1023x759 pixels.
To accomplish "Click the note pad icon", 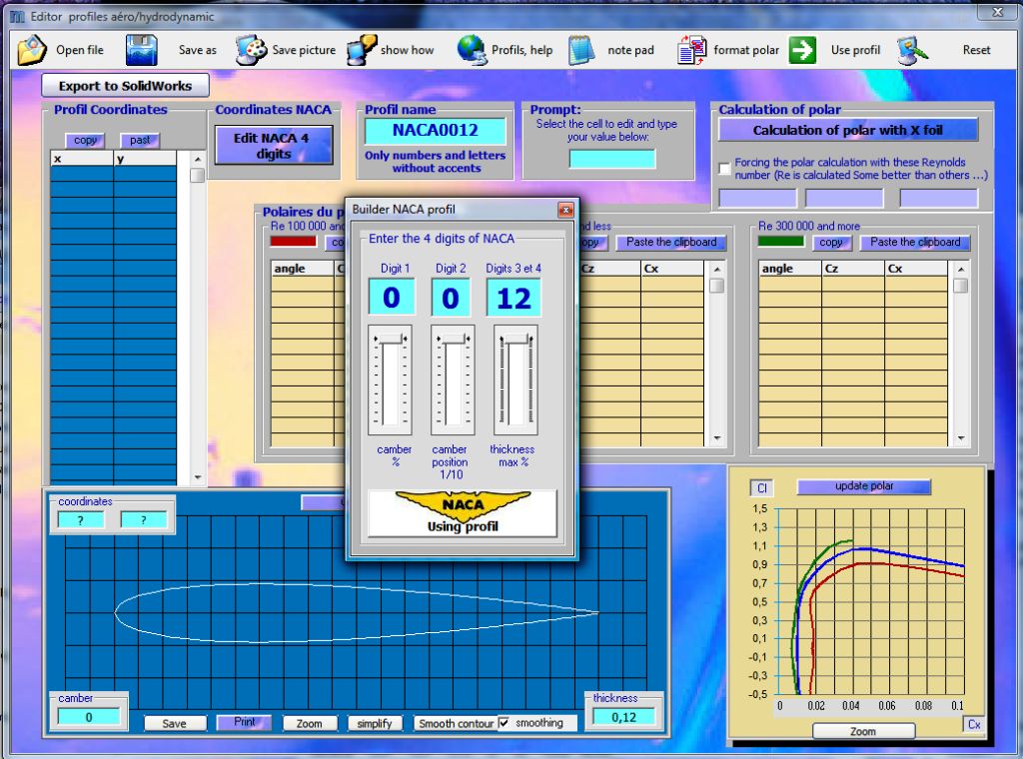I will tap(581, 50).
